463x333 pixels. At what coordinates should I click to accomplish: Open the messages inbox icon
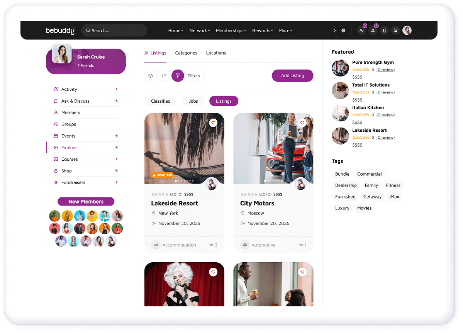point(384,31)
